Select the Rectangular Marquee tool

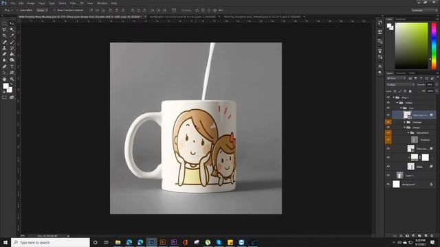coord(5,24)
